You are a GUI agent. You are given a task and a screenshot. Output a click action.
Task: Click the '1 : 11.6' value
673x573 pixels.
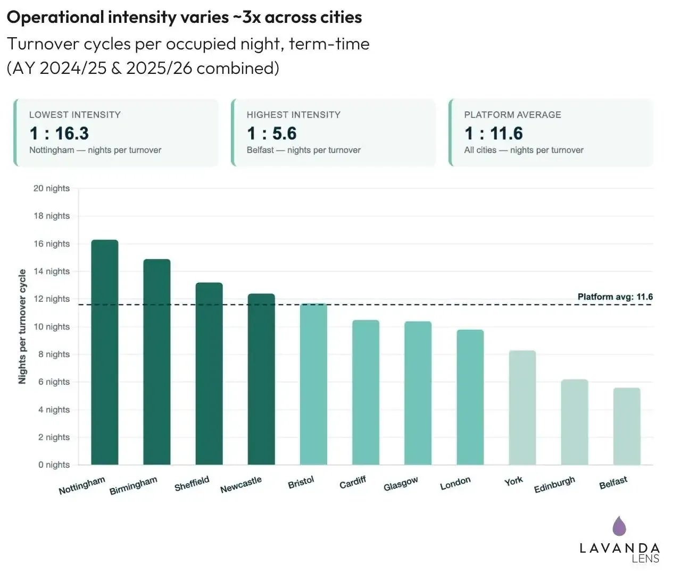(x=494, y=133)
